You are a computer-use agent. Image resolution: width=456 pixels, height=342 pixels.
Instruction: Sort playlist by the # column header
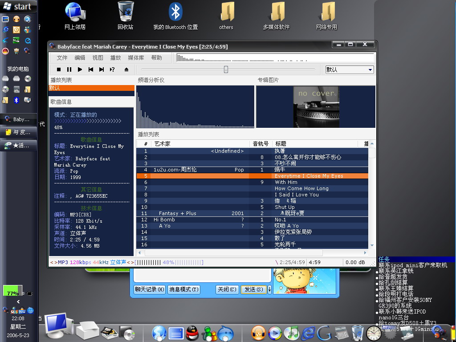144,144
